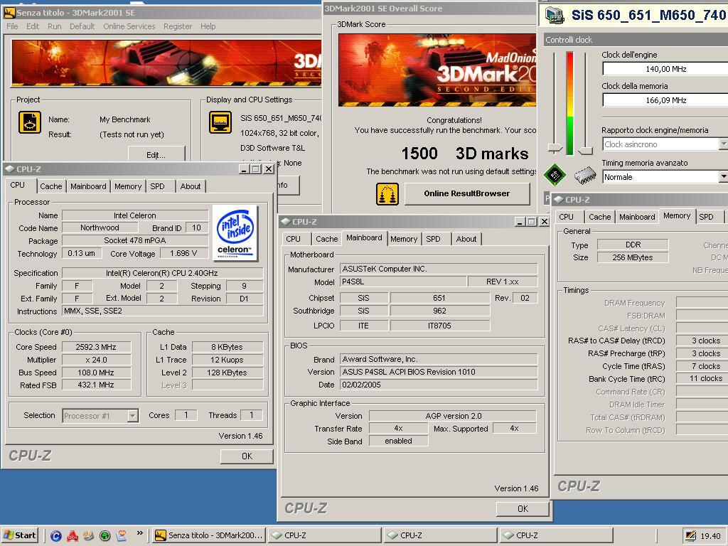Click the Clock dell'engine 140,00 MHz field
Image resolution: width=728 pixels, height=546 pixels.
coord(665,69)
